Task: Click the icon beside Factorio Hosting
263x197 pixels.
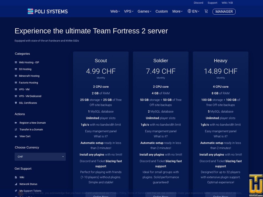Action: 16,83
